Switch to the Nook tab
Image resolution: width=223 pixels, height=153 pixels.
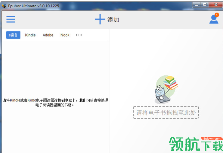click(65, 35)
